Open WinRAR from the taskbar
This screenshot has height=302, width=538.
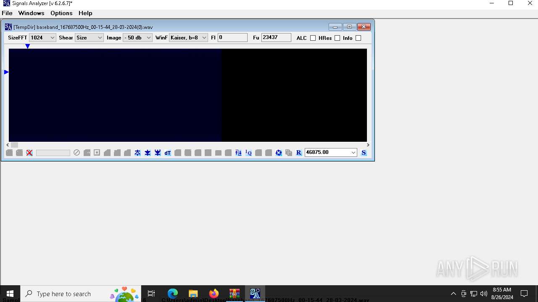pyautogui.click(x=235, y=294)
